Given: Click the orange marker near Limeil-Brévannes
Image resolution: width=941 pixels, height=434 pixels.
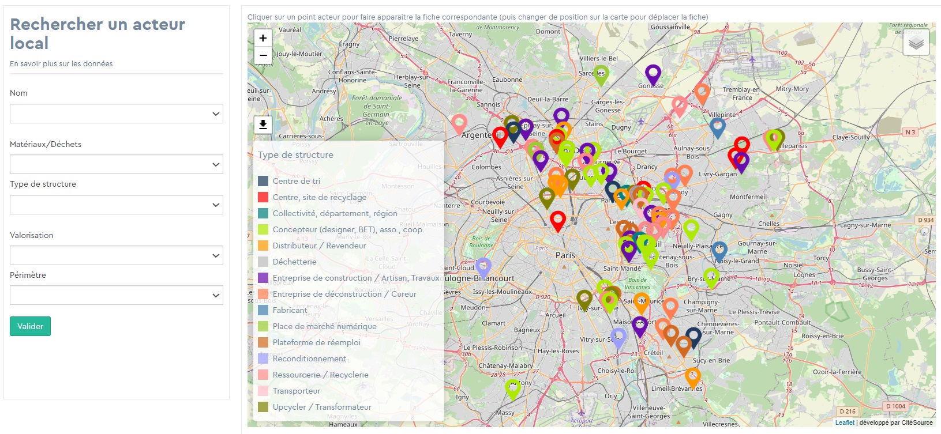Looking at the screenshot, I should (x=692, y=377).
